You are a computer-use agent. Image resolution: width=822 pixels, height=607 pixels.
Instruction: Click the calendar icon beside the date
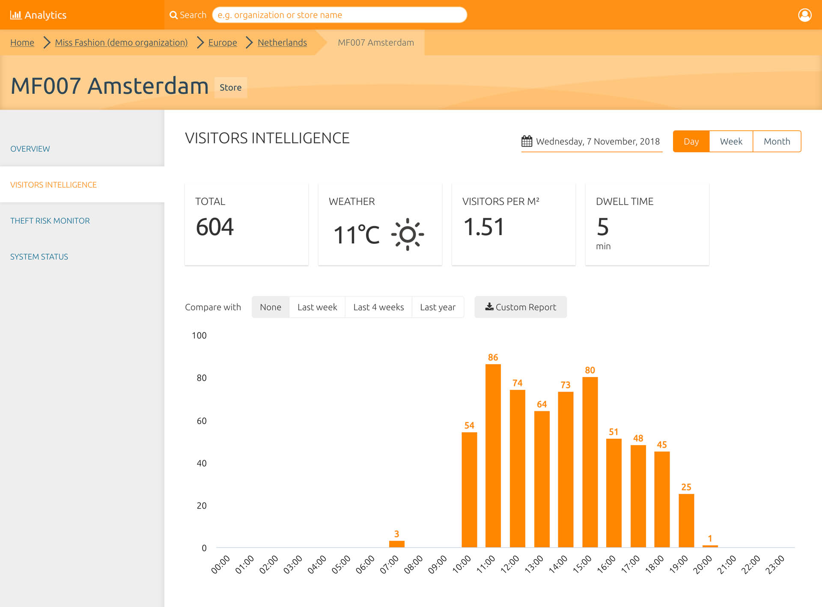pyautogui.click(x=527, y=141)
